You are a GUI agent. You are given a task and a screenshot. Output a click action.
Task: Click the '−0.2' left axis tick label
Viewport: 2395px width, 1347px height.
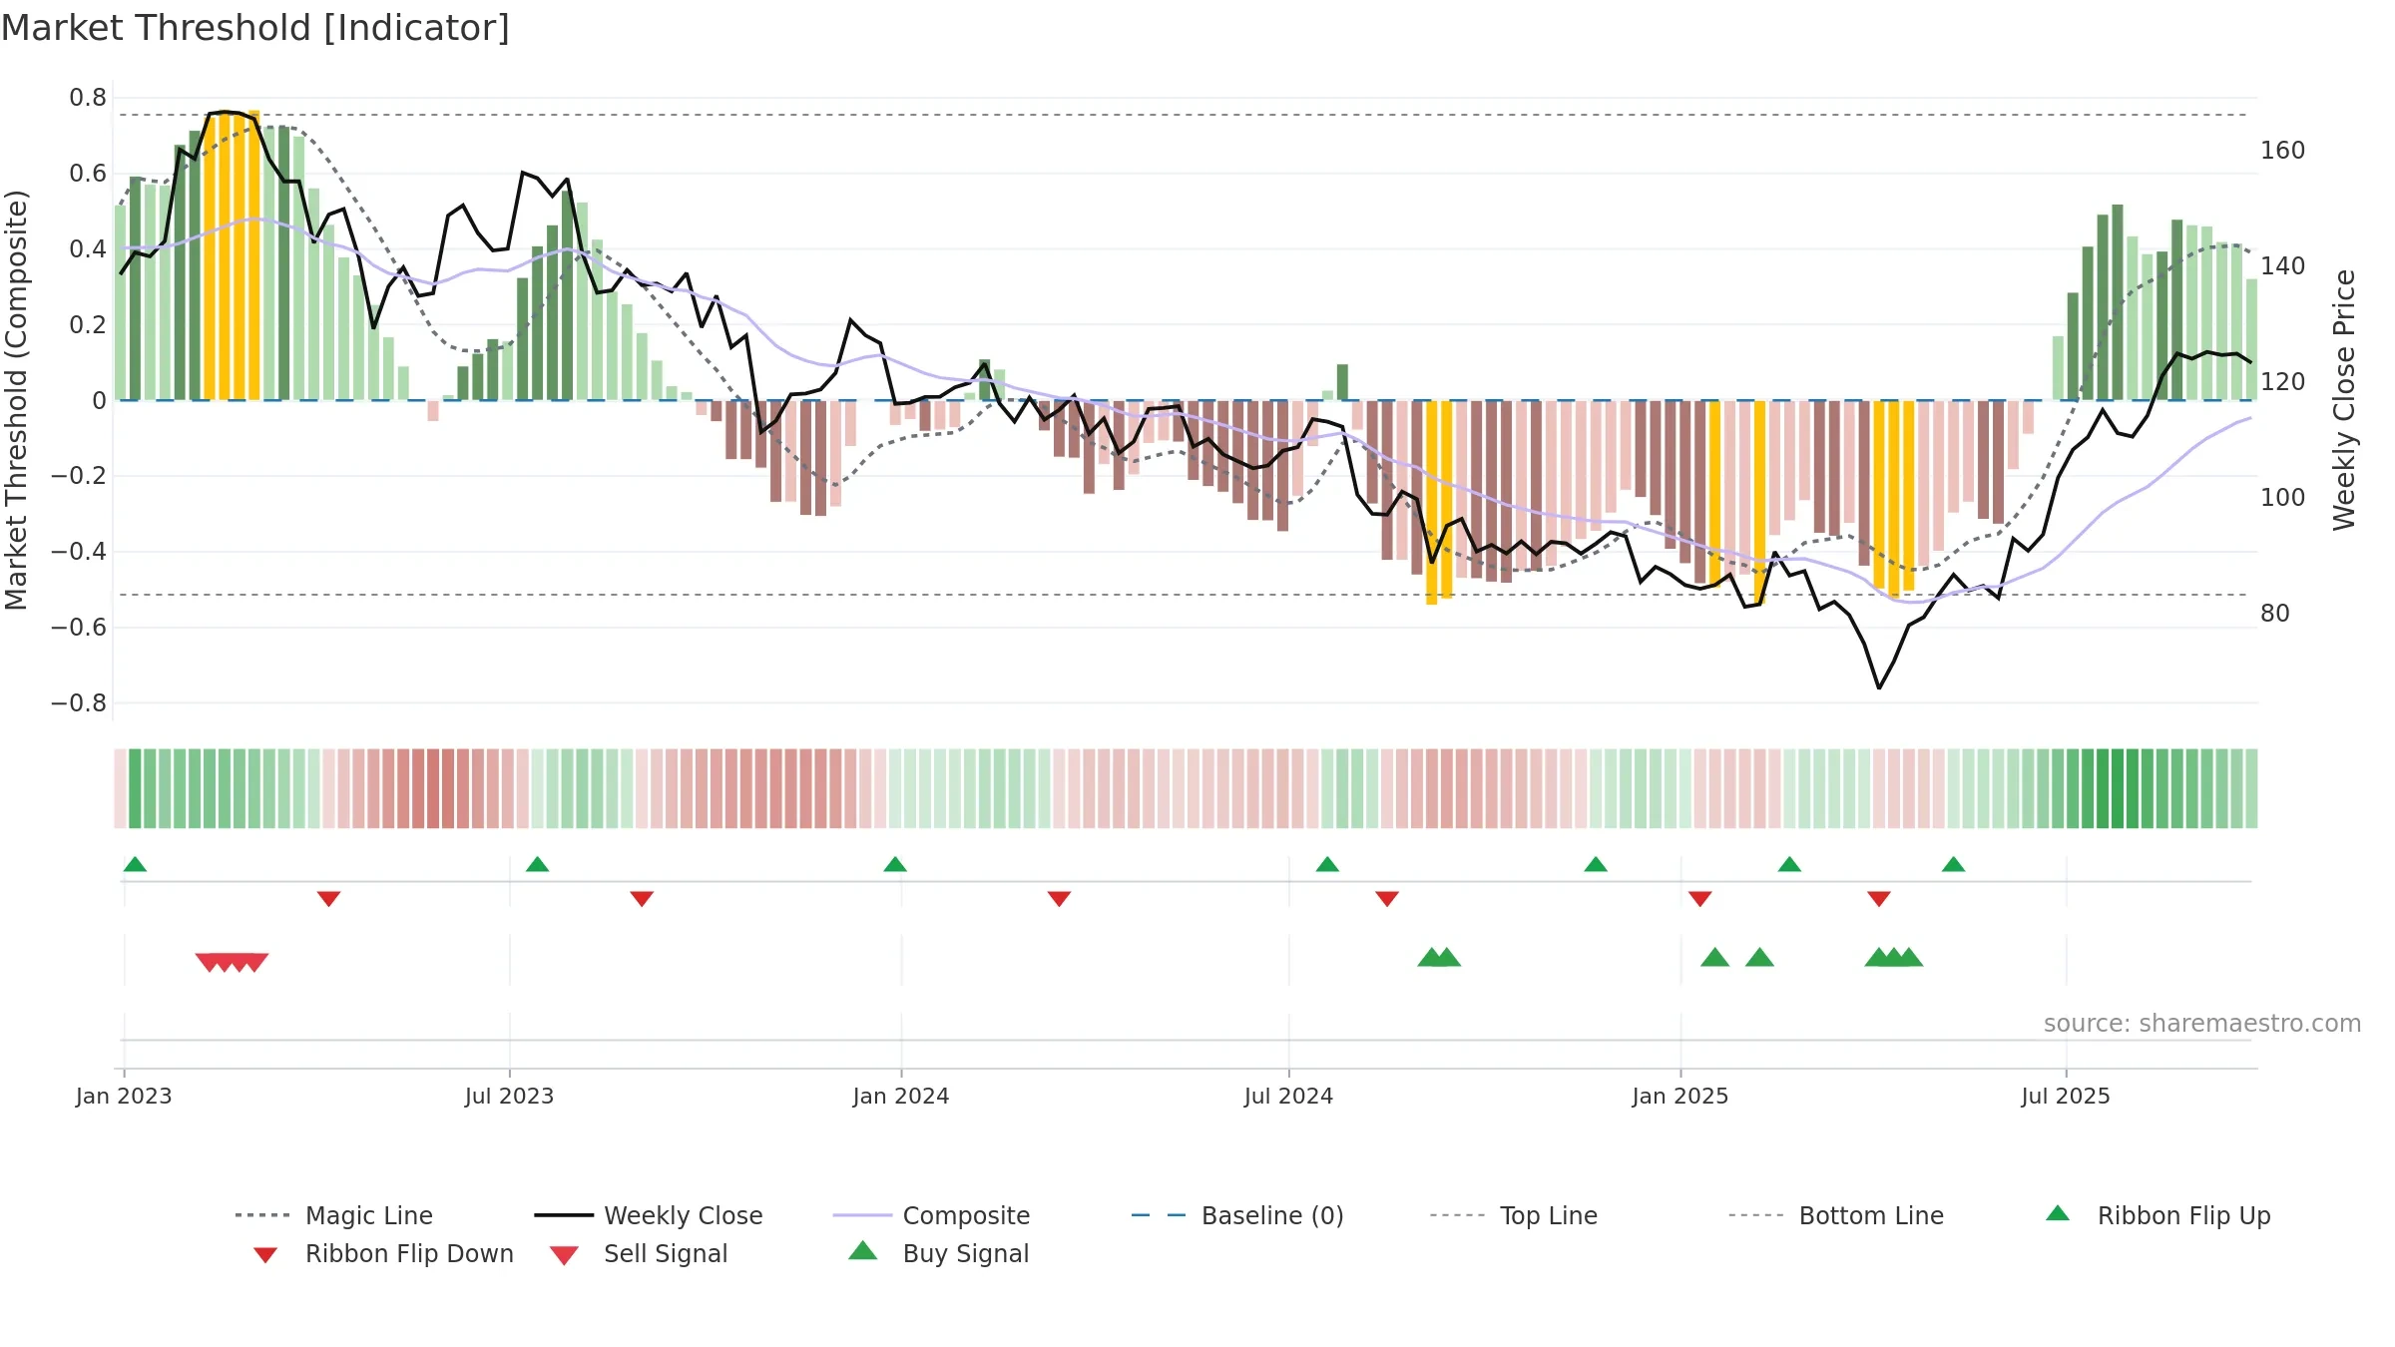(x=79, y=476)
